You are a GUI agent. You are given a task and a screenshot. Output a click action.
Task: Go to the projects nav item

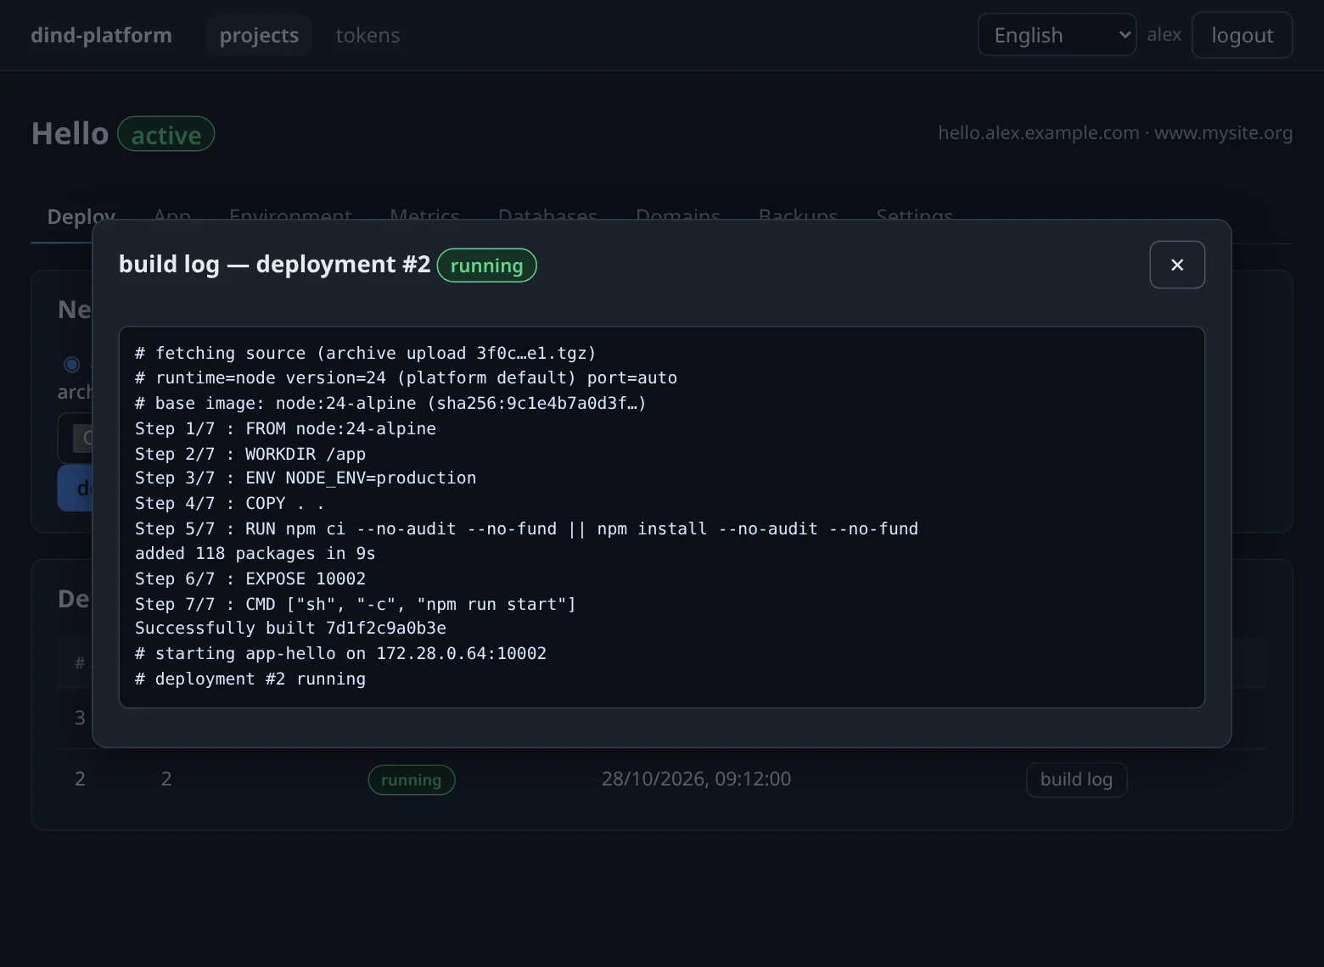pos(259,35)
